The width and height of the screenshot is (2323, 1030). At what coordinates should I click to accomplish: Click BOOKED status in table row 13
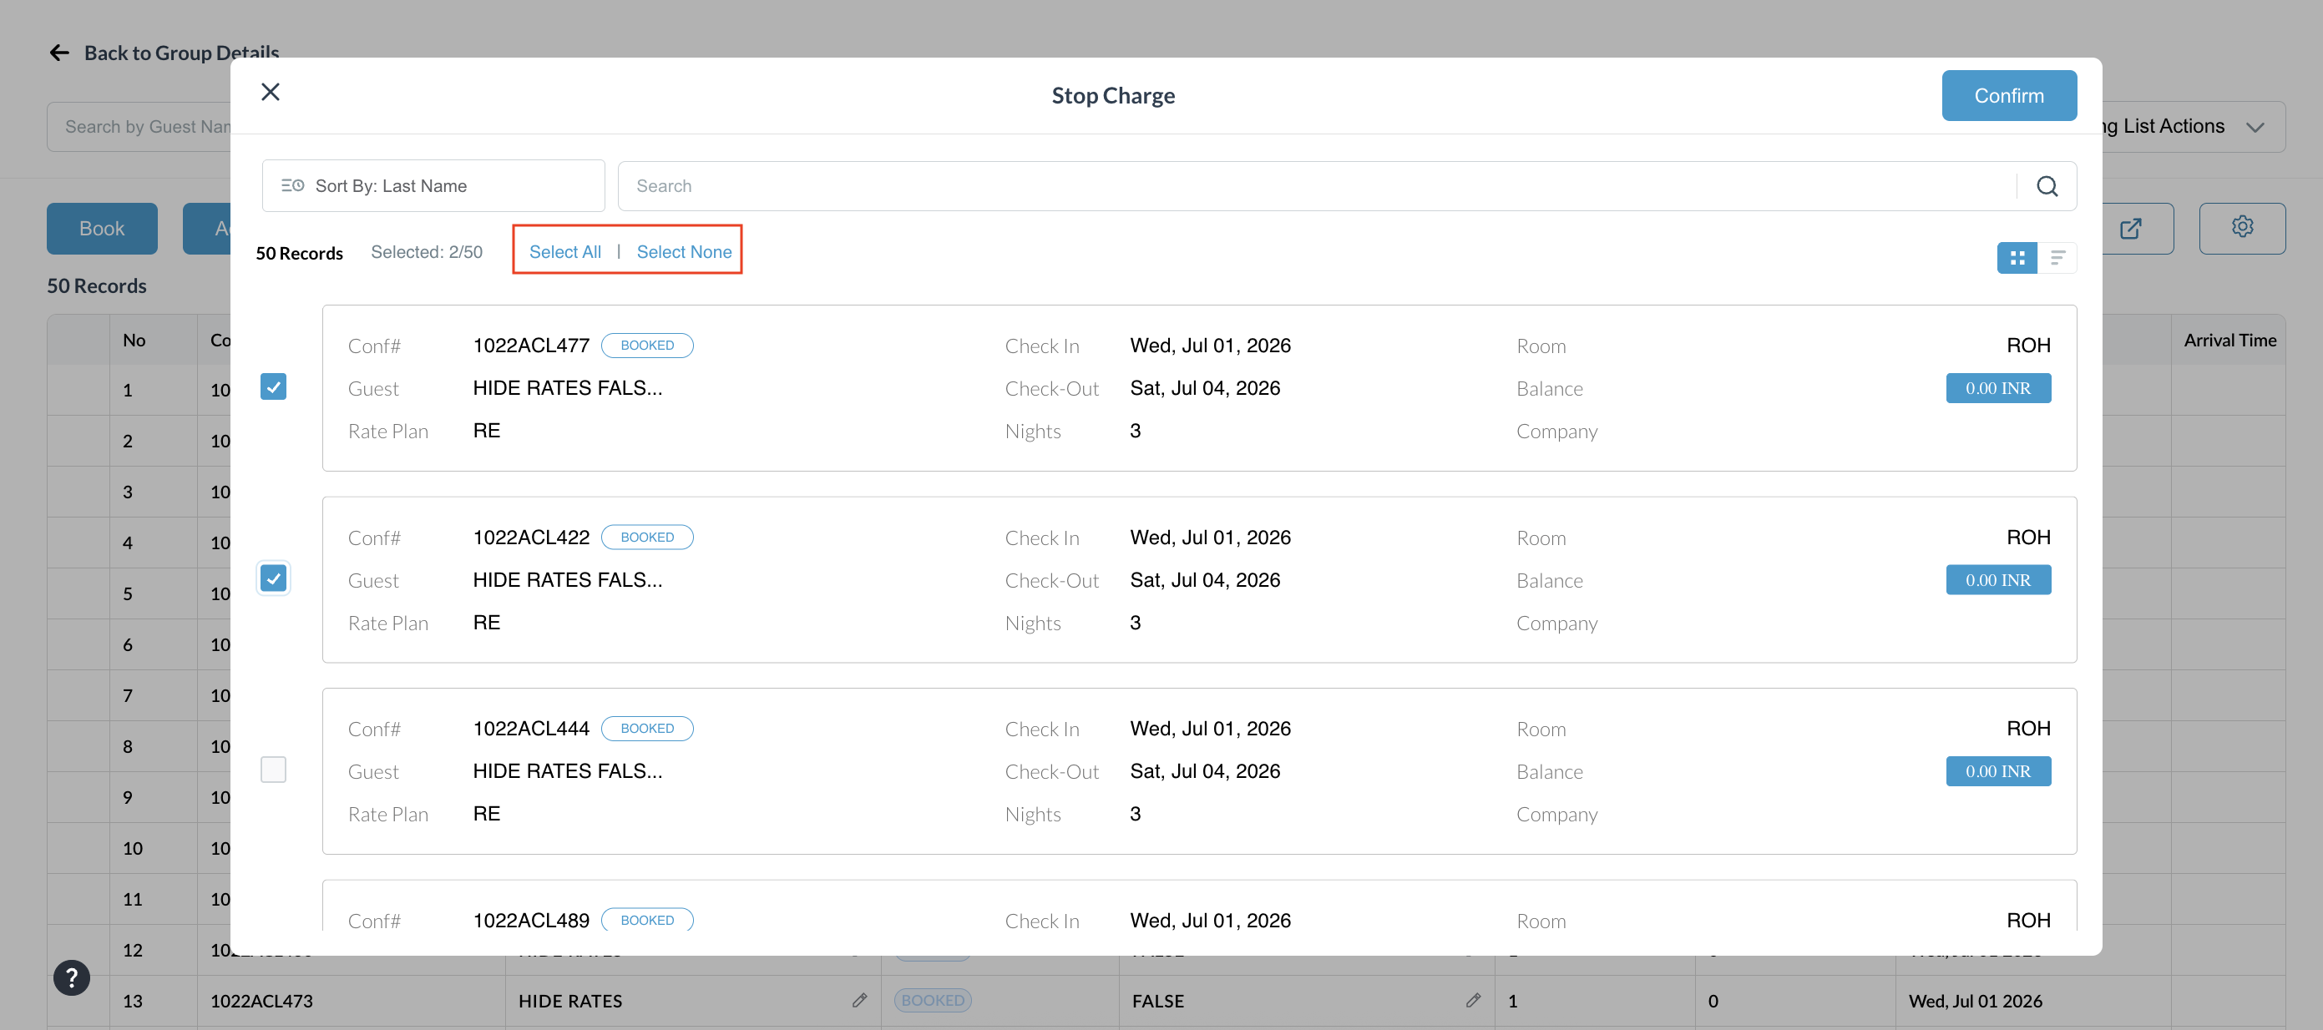pos(933,1000)
